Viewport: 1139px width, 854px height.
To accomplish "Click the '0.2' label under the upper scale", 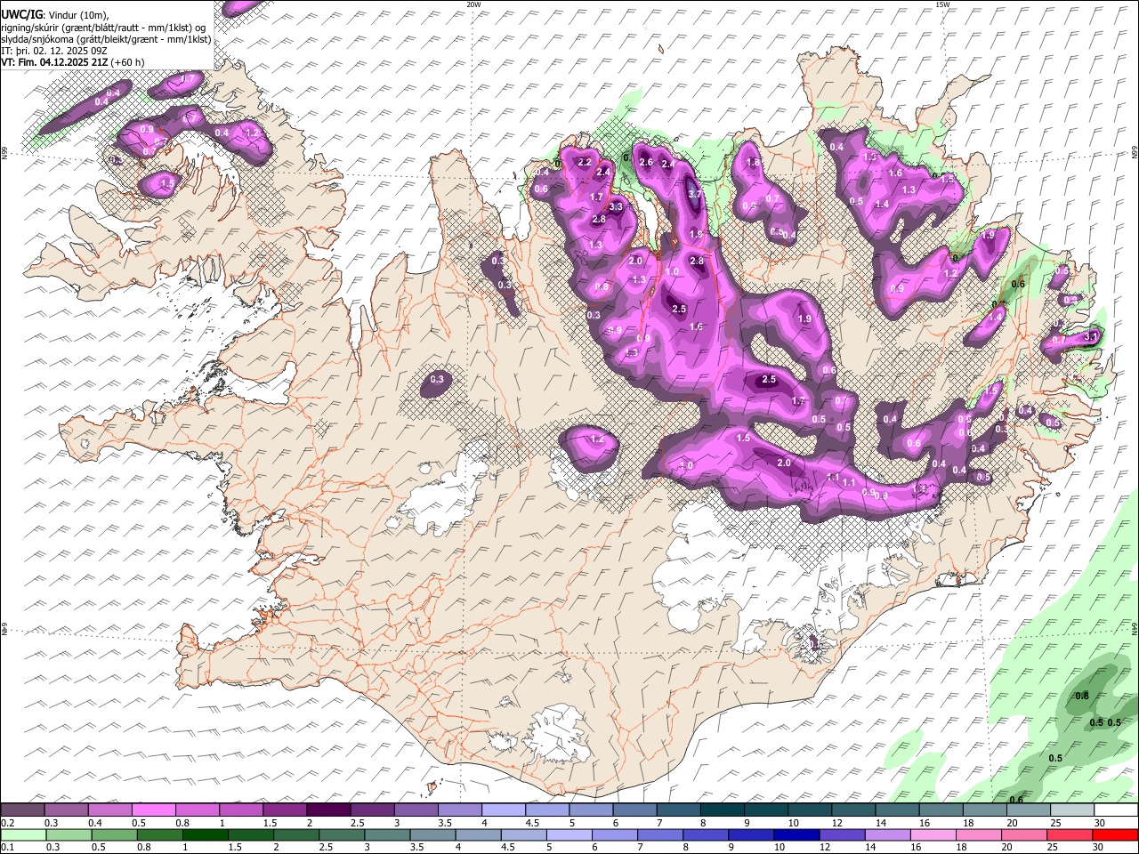I will coord(8,823).
